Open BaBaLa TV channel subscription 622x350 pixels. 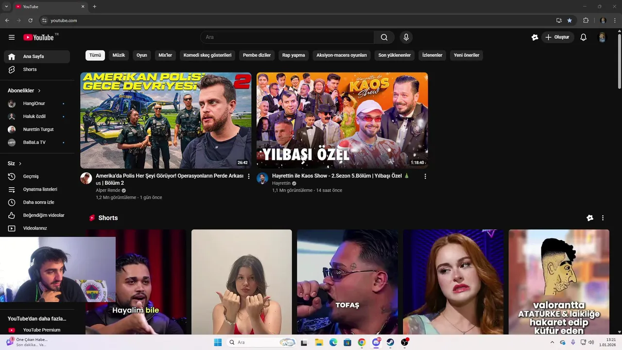tap(37, 142)
